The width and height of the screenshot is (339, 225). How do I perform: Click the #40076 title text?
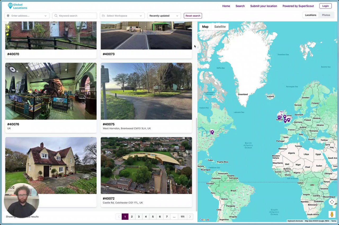(x=13, y=124)
